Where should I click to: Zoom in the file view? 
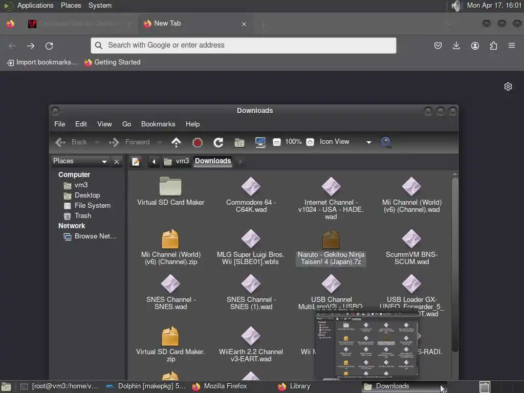tap(310, 142)
